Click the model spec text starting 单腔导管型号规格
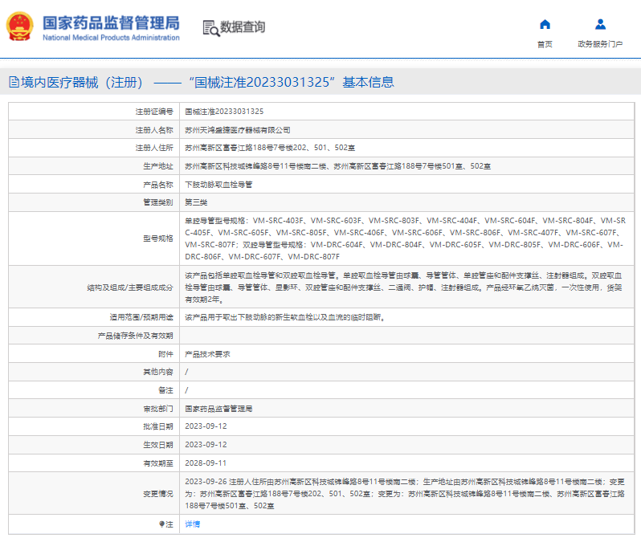Screen dimensions: 641x538 pos(405,238)
